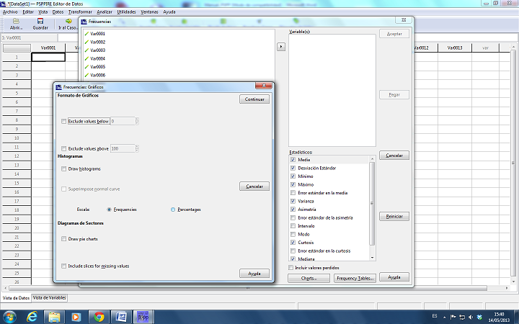This screenshot has width=519, height=324.
Task: Click Cancelar in the Frecuencias dialog
Action: [x=394, y=156]
